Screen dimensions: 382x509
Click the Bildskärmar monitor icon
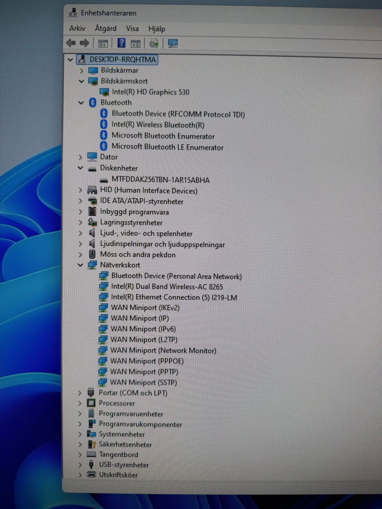[x=93, y=70]
